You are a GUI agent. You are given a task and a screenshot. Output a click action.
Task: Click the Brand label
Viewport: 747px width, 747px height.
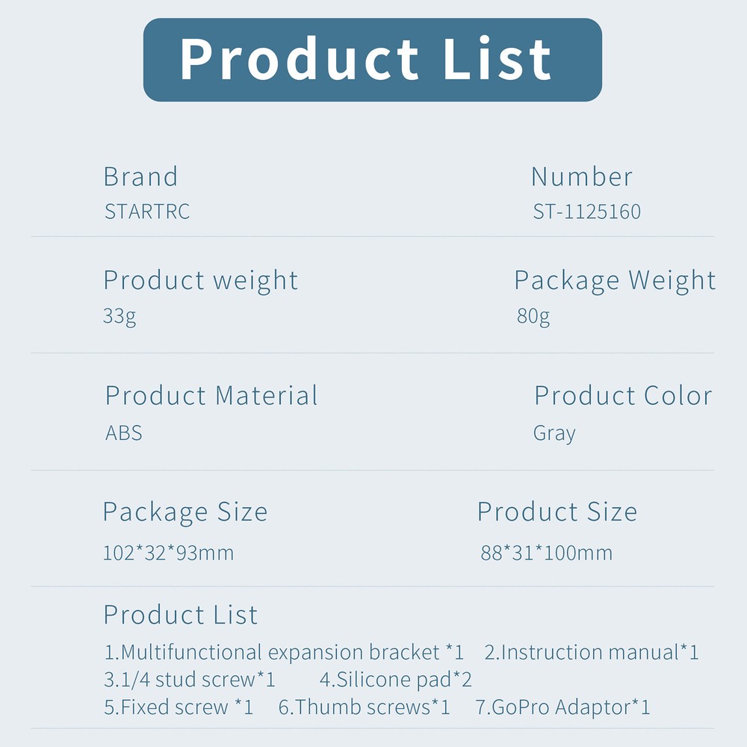[x=140, y=177]
